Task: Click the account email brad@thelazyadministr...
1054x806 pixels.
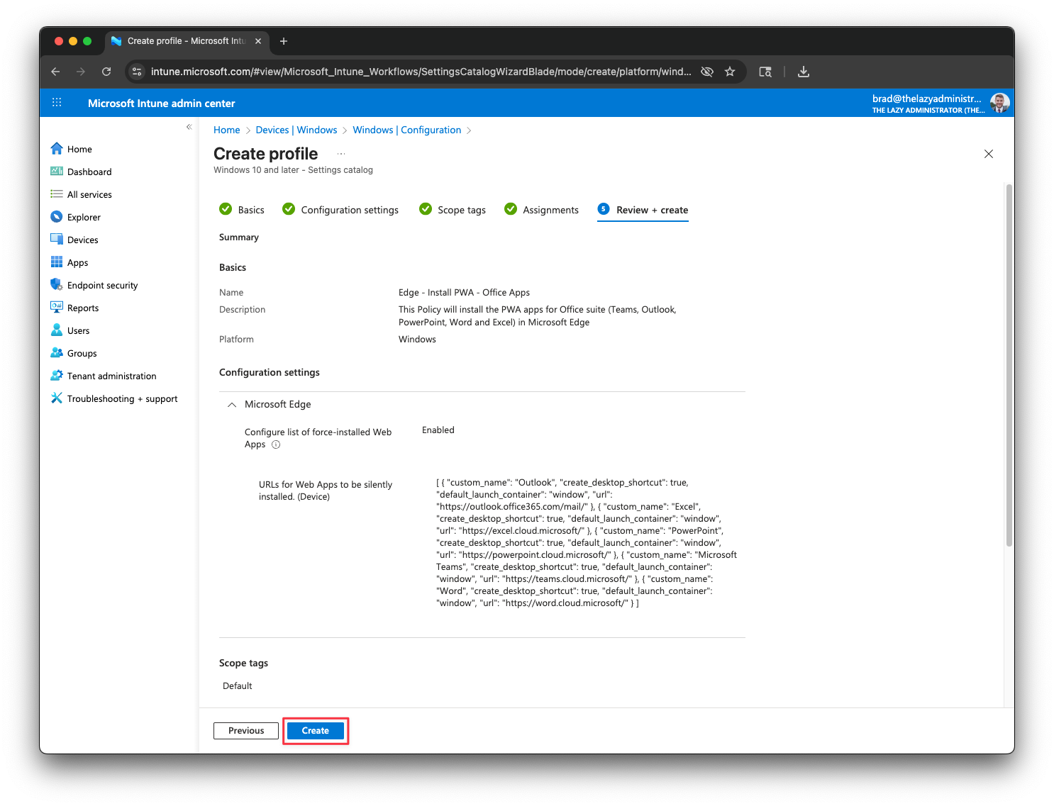Action: 926,99
